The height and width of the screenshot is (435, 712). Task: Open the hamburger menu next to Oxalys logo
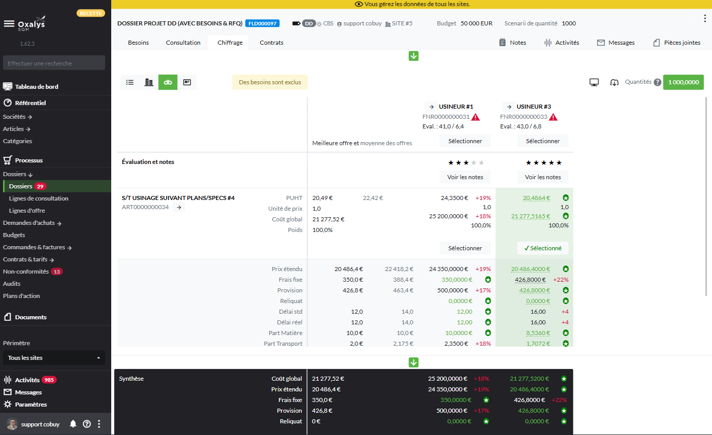point(9,23)
